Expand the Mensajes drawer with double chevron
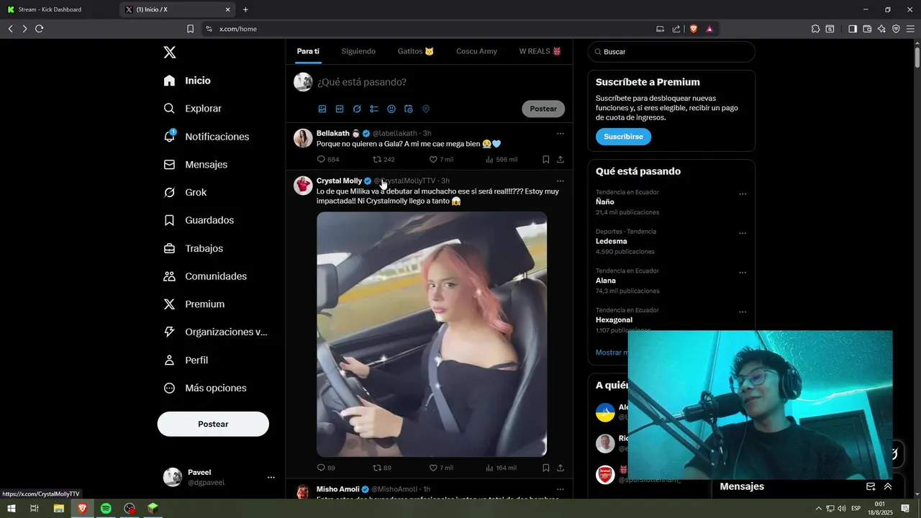 point(888,486)
